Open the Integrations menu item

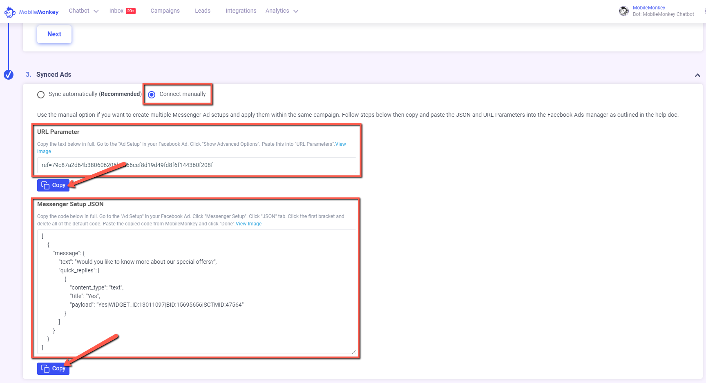point(241,11)
